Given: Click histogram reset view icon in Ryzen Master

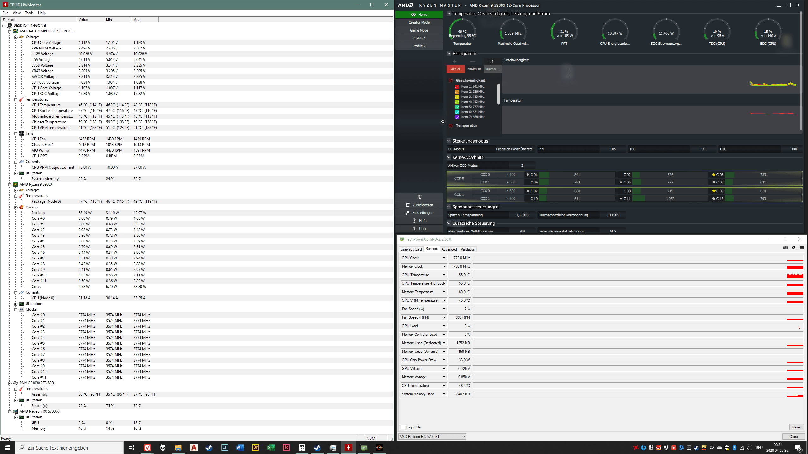Looking at the screenshot, I should [491, 61].
